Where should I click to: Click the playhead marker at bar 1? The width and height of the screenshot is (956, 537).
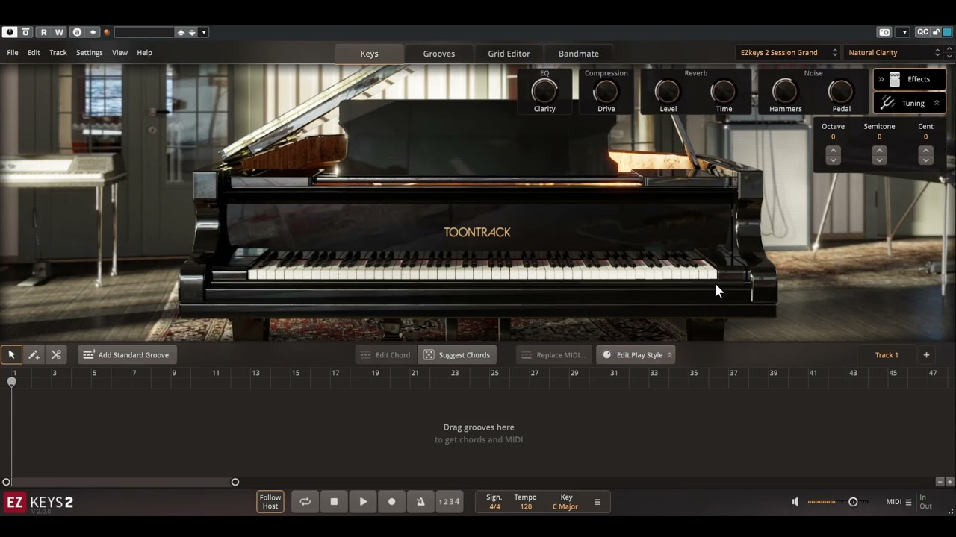[11, 382]
